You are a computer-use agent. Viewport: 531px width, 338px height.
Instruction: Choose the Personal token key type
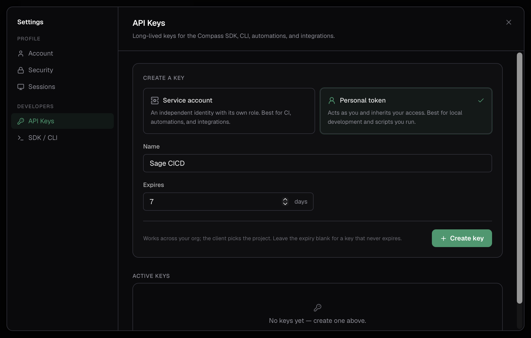pos(406,111)
